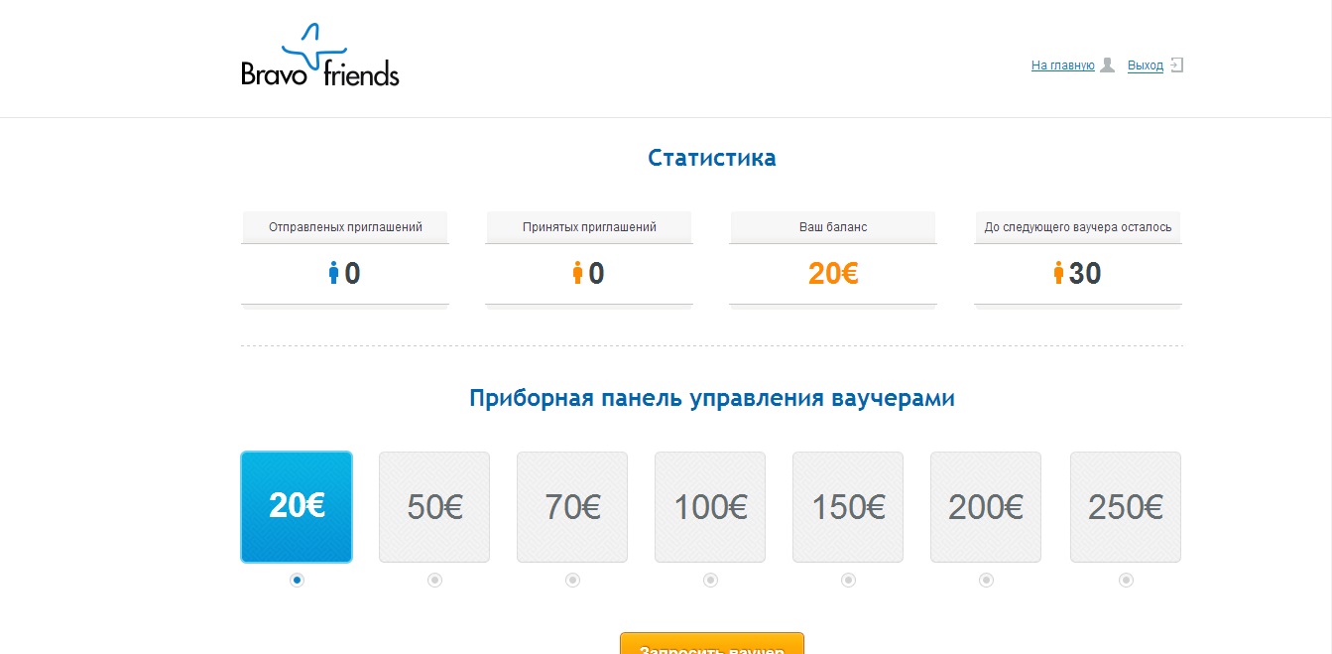Click the Ваш баланс 20€ amount

point(833,273)
